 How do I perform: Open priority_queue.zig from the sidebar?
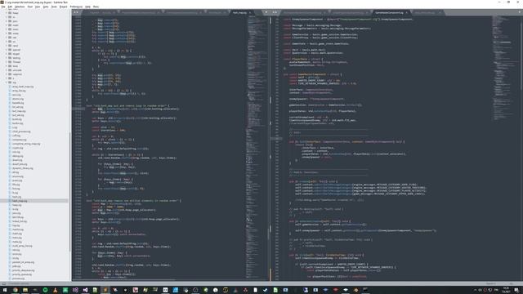click(x=22, y=274)
